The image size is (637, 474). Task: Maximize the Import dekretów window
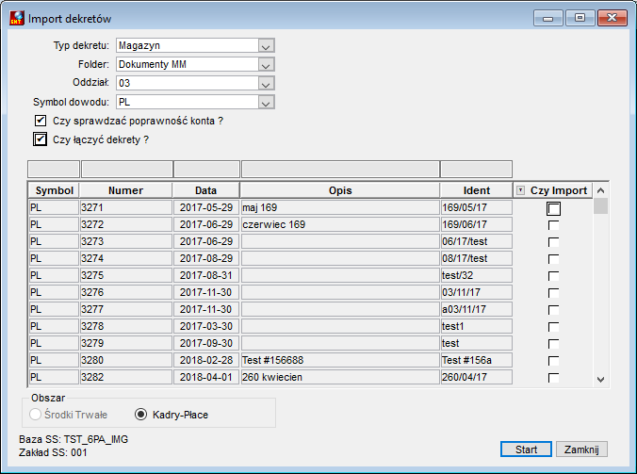(x=580, y=18)
